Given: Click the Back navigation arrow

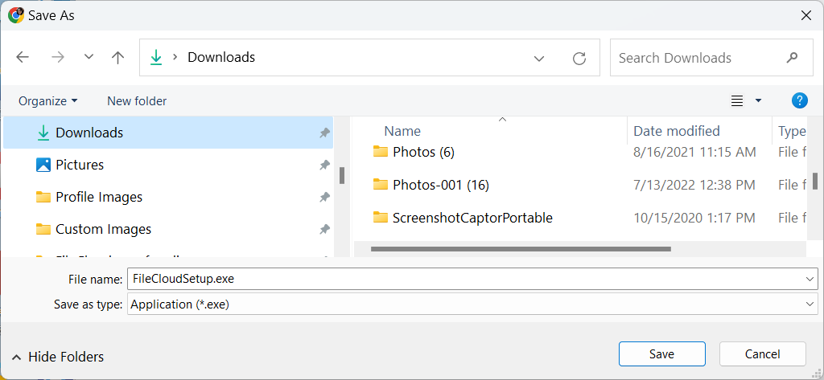Looking at the screenshot, I should (x=23, y=58).
